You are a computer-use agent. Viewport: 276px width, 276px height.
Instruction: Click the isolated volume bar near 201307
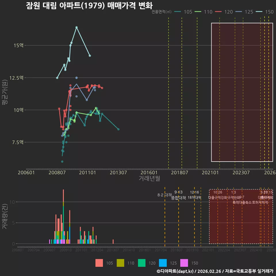click(113, 241)
